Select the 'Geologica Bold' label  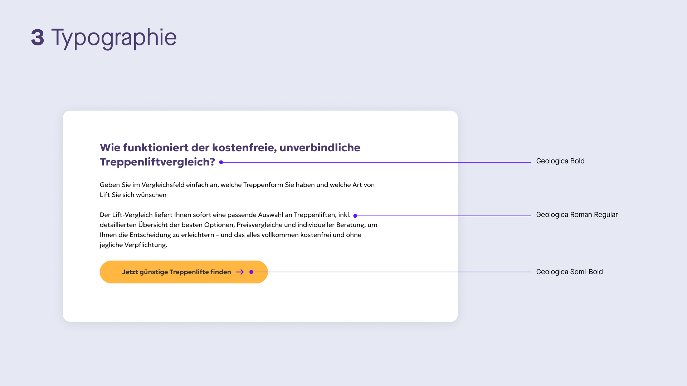[560, 161]
